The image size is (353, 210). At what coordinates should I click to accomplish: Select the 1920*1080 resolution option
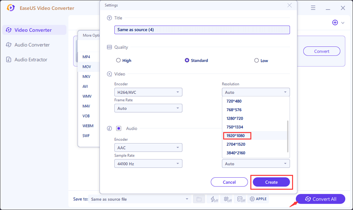(x=237, y=135)
